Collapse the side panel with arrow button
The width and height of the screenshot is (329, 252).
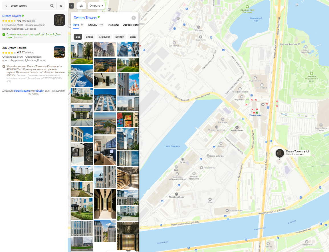[71, 6]
